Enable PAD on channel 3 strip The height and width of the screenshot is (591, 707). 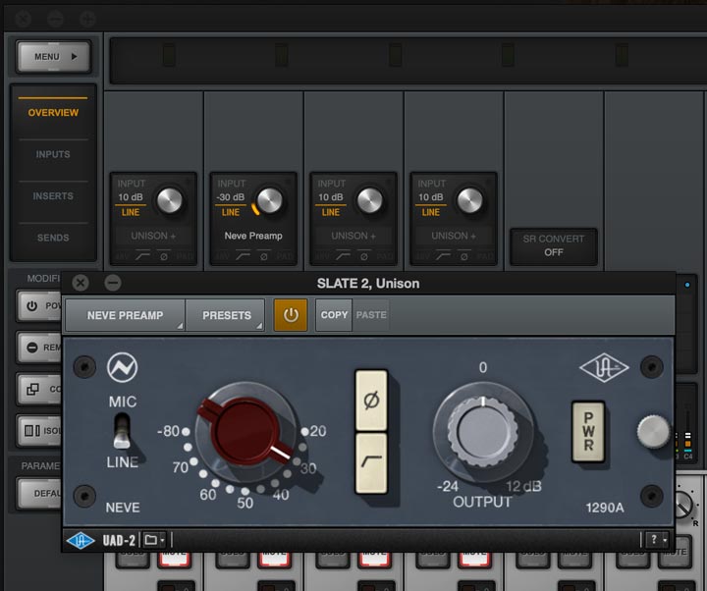(x=384, y=256)
